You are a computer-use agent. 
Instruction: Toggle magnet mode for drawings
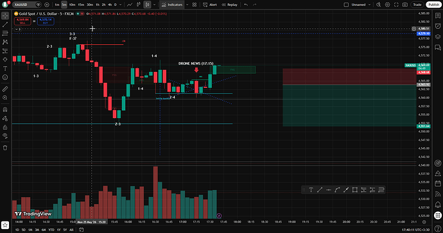(5, 110)
